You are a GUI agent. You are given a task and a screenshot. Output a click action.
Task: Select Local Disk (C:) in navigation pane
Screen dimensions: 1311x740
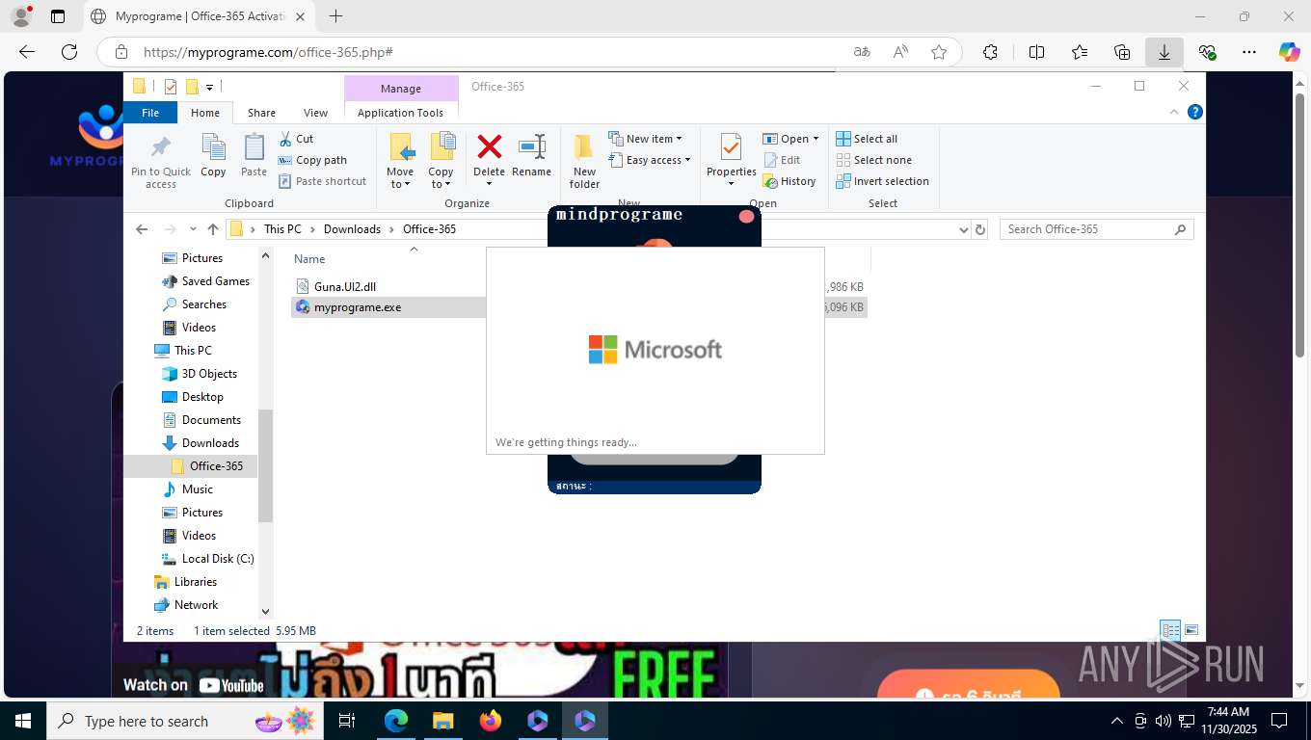[218, 559]
